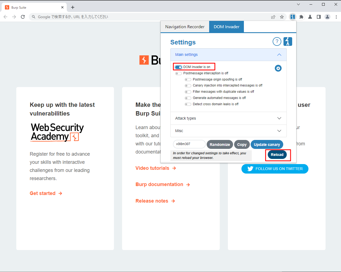This screenshot has height=272, width=341.
Task: Open a new browser tab
Action: coord(73,7)
